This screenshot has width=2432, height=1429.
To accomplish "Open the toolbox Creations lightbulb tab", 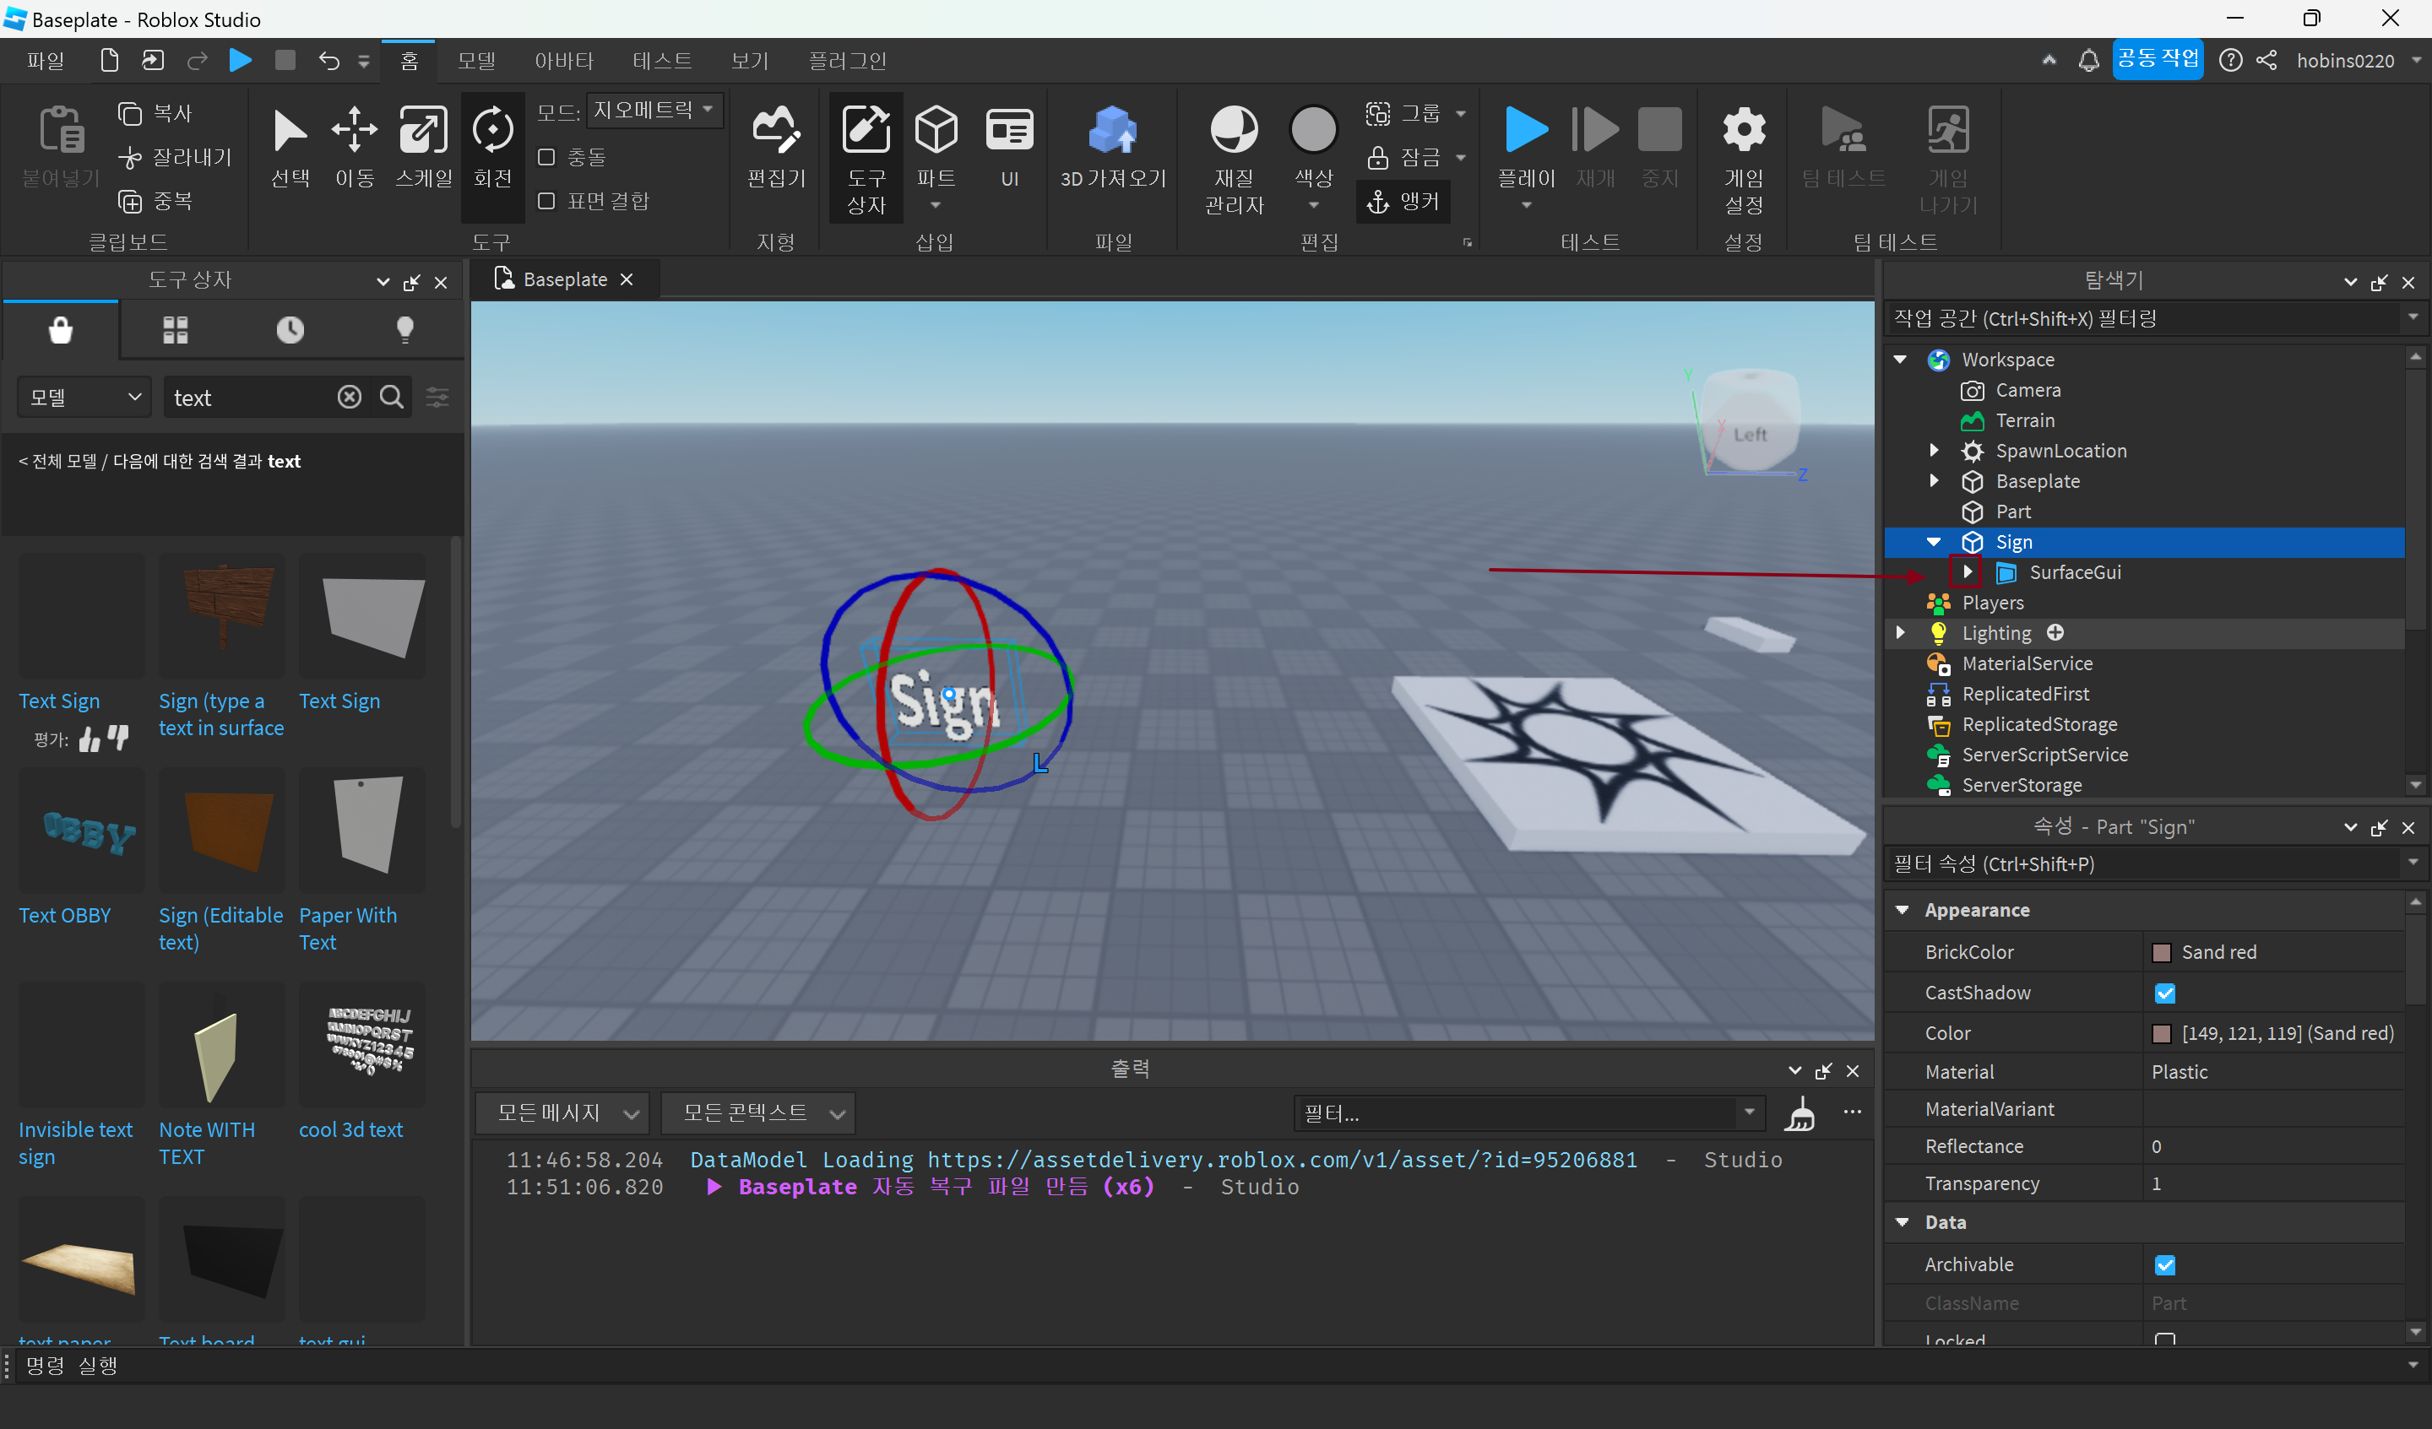I will pos(405,330).
